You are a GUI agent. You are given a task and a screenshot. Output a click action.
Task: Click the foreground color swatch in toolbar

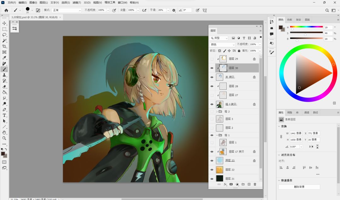3,154
